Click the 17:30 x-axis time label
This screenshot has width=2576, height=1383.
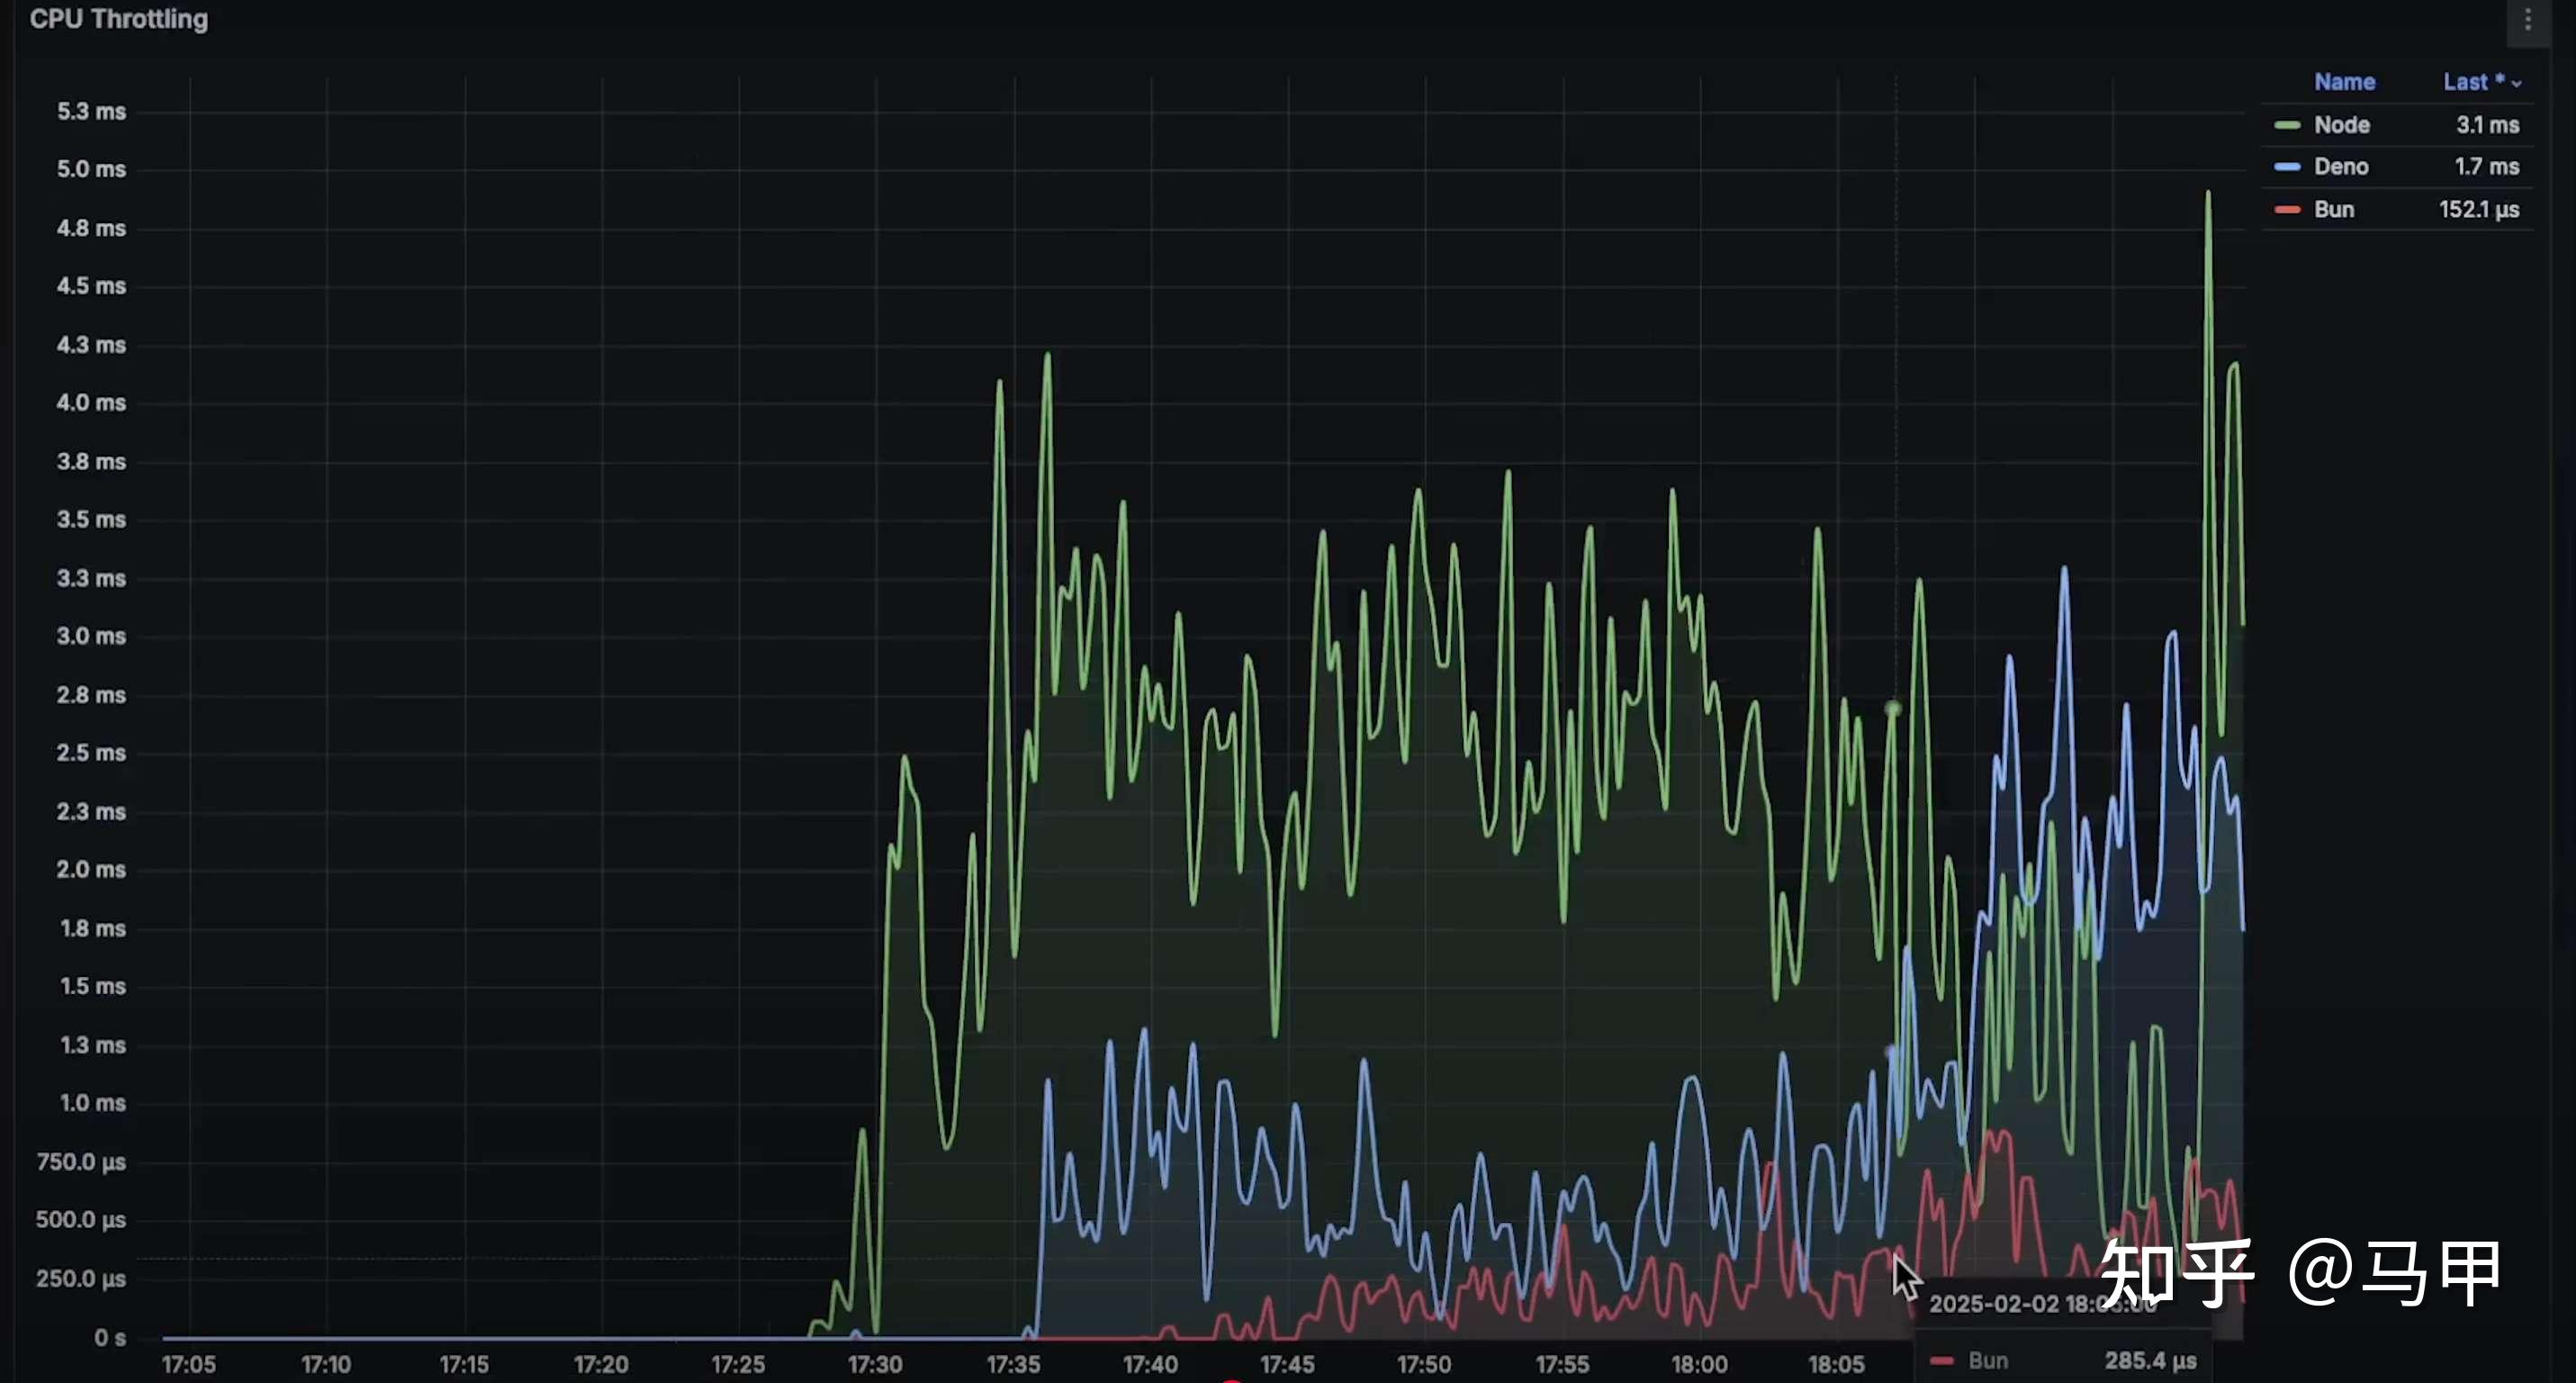pyautogui.click(x=875, y=1364)
